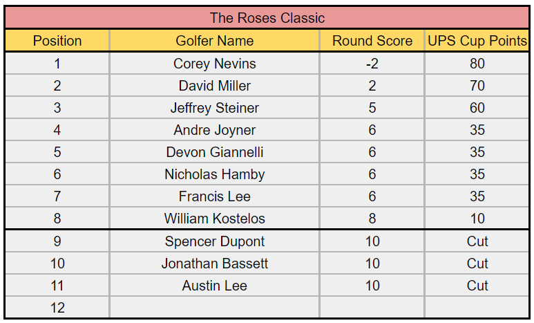Select the 80 UPS Cup Points cell
Screen dimensions: 534x323
pos(477,64)
